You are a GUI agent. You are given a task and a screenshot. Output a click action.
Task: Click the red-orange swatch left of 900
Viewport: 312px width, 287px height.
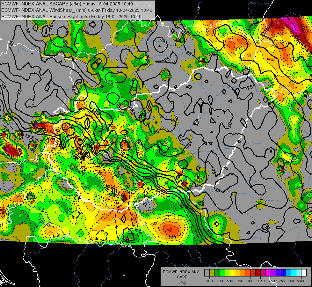pos(248,273)
